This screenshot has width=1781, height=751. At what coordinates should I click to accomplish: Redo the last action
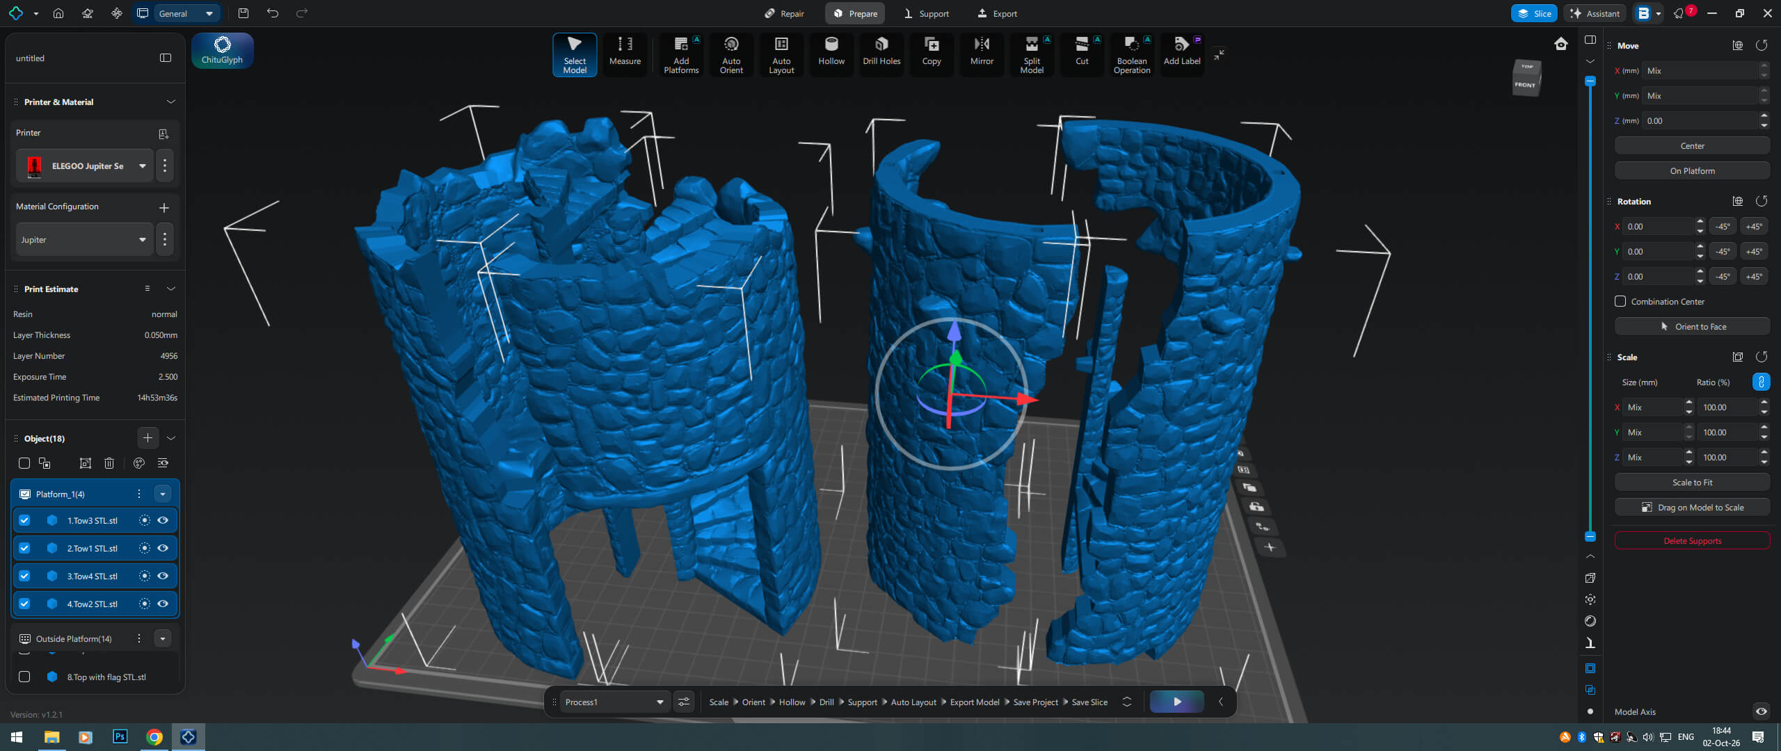coord(301,13)
